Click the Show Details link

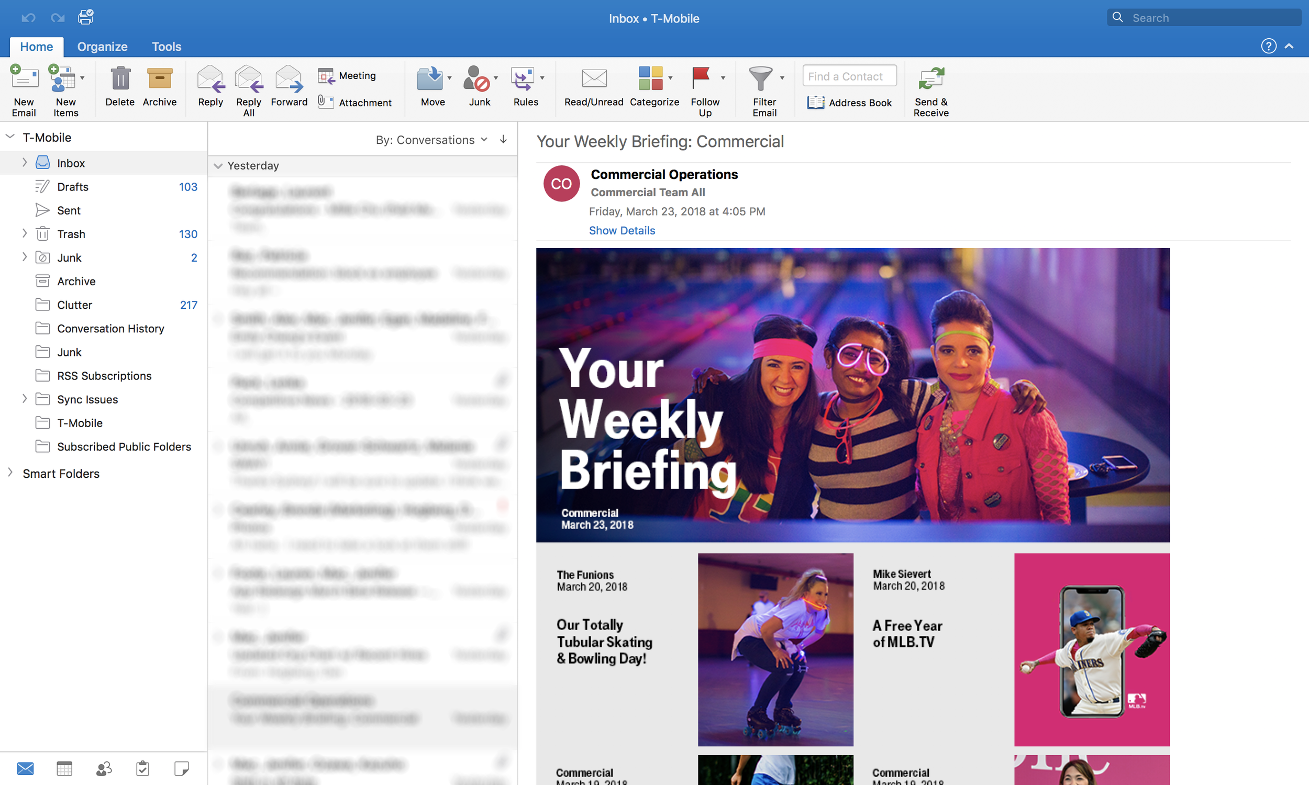pyautogui.click(x=622, y=231)
